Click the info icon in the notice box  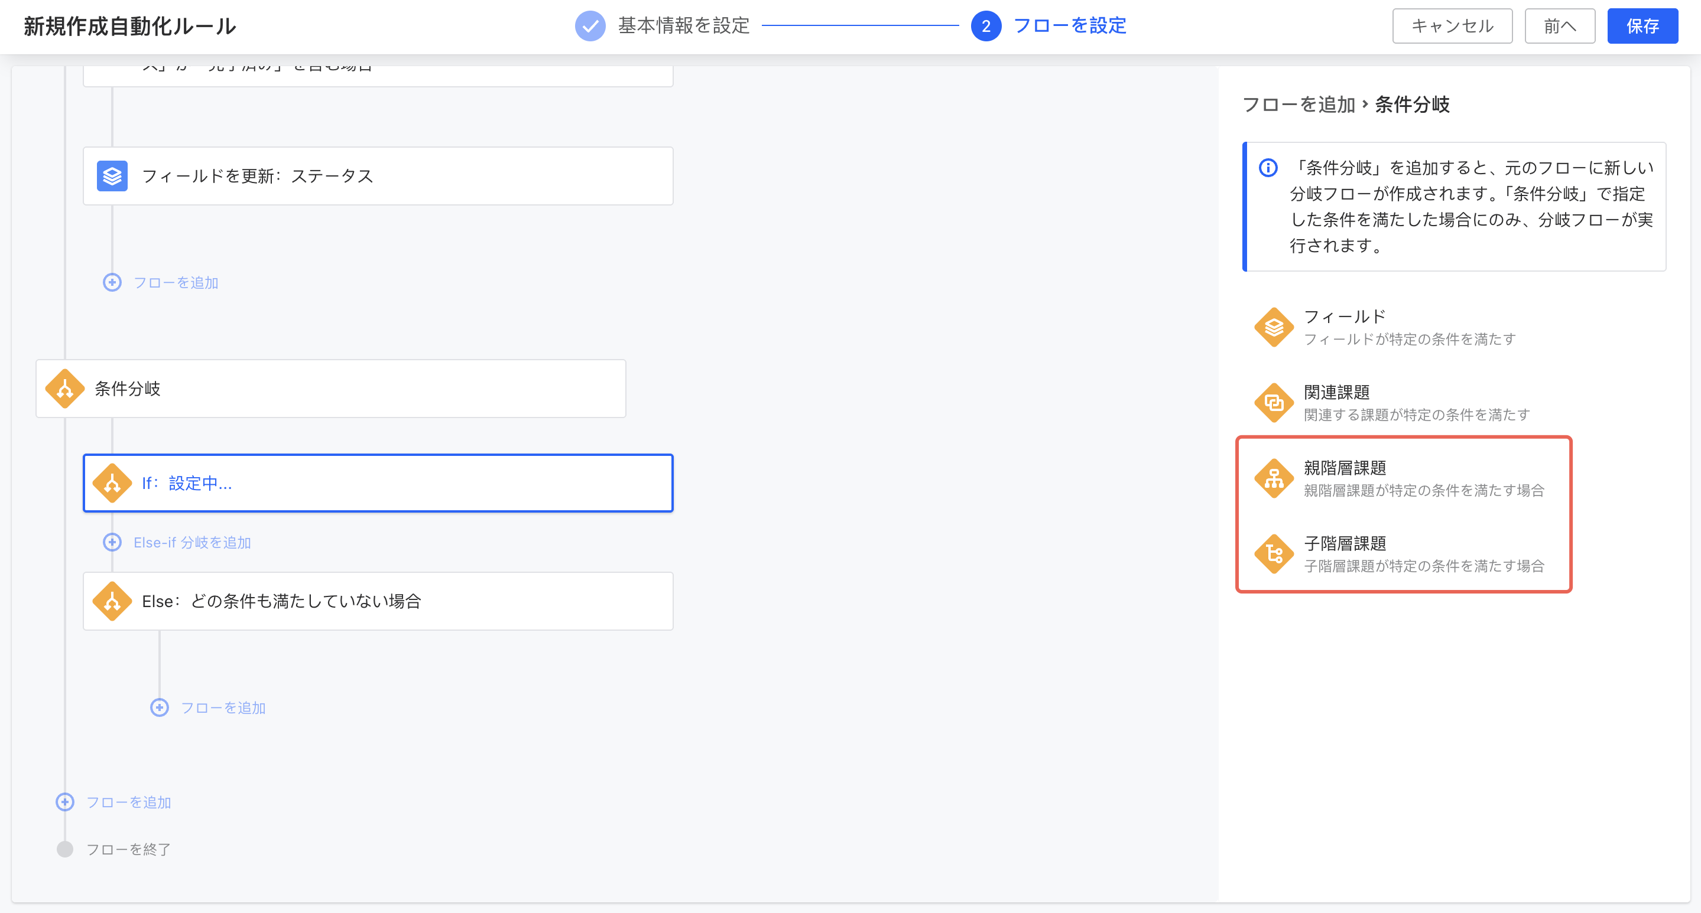pos(1268,168)
